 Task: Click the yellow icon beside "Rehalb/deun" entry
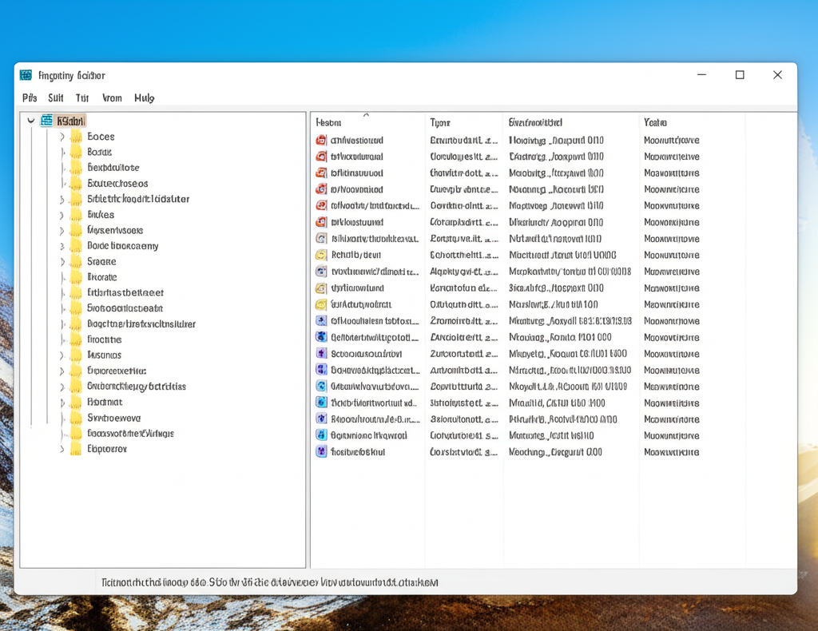point(321,255)
